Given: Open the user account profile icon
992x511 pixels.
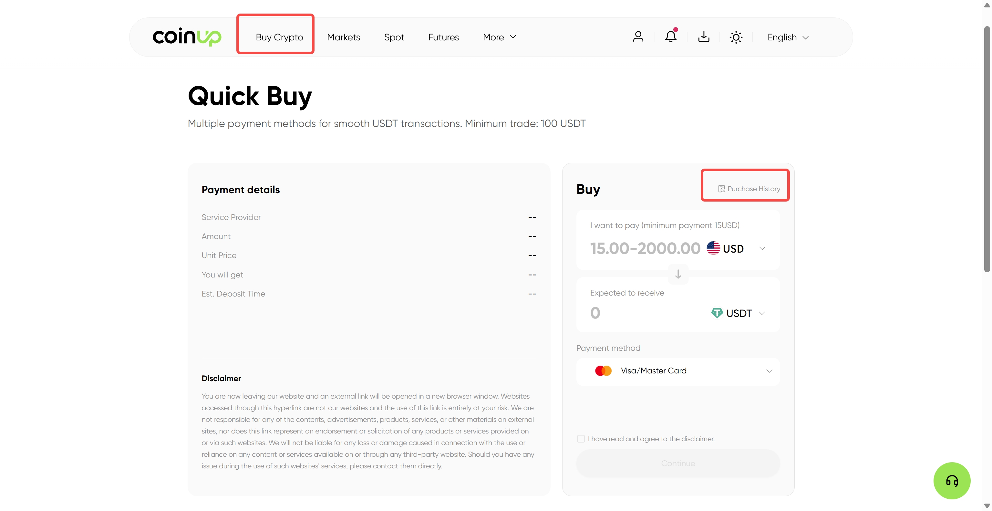Looking at the screenshot, I should (638, 37).
